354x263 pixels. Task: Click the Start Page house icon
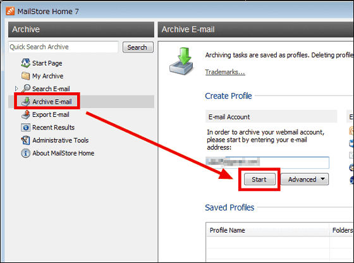tap(25, 63)
